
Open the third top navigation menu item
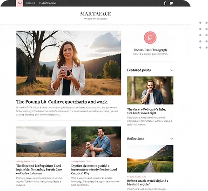[x=48, y=3]
